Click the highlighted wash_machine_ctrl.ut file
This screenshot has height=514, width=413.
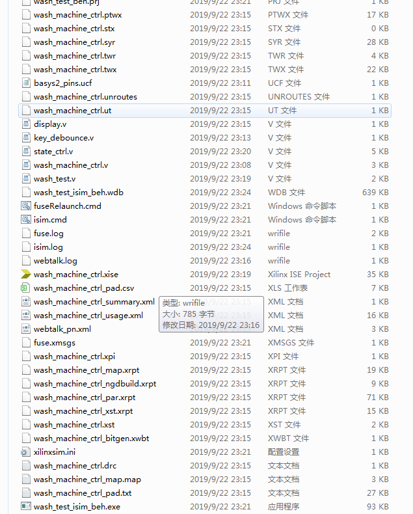pyautogui.click(x=72, y=111)
